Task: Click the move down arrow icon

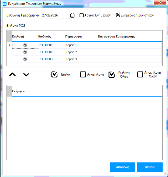Action: pos(26,74)
